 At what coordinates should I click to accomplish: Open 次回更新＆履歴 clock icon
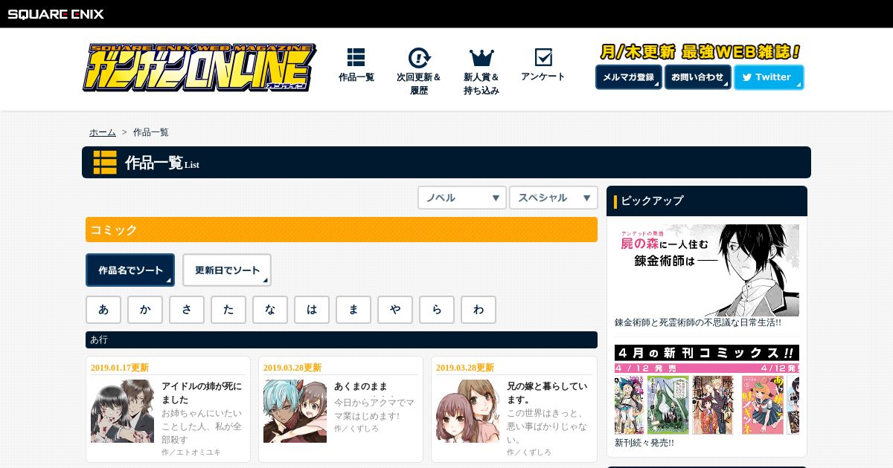pyautogui.click(x=419, y=57)
